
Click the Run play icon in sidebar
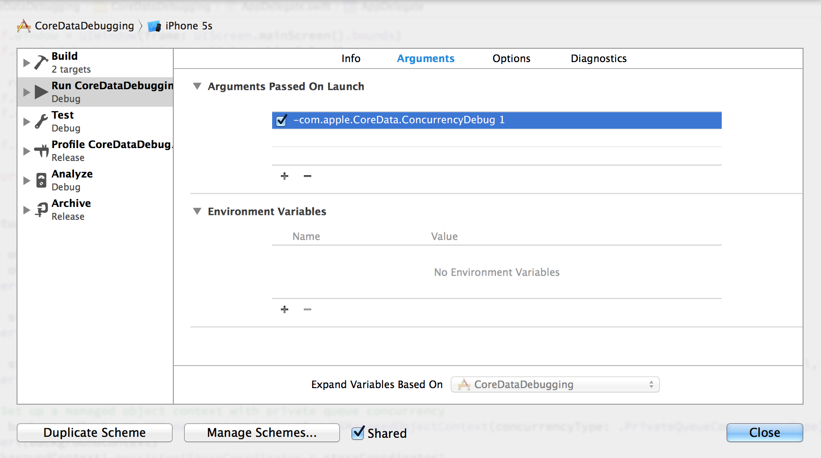point(41,92)
